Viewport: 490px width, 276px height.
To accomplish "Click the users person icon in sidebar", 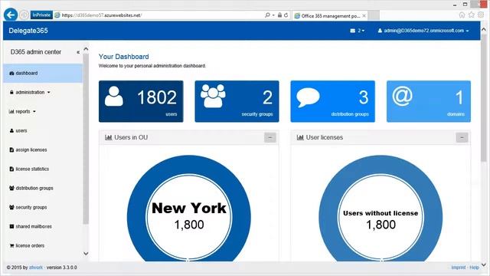I will pos(11,130).
